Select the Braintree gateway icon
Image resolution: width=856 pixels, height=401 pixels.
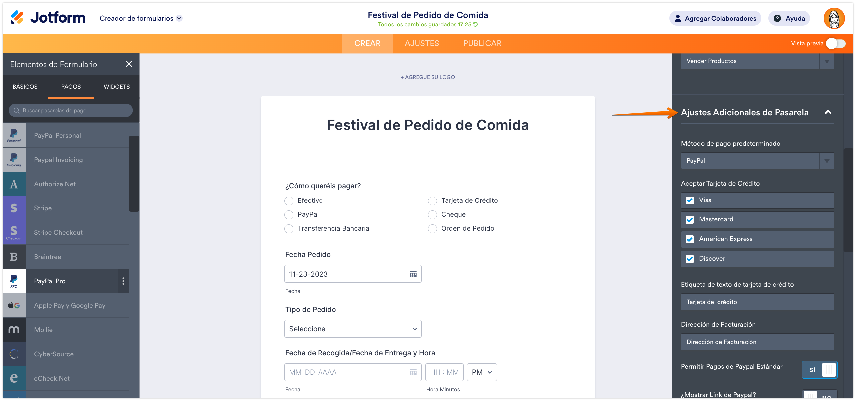[x=14, y=257]
